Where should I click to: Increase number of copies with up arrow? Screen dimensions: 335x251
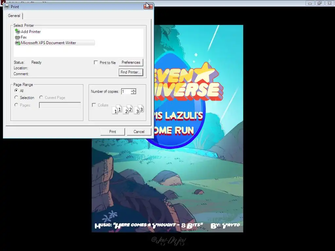[133, 90]
